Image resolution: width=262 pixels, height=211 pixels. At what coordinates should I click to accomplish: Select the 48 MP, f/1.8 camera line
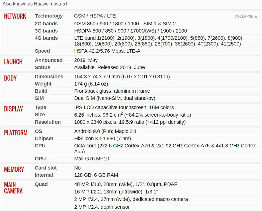coord(126,184)
